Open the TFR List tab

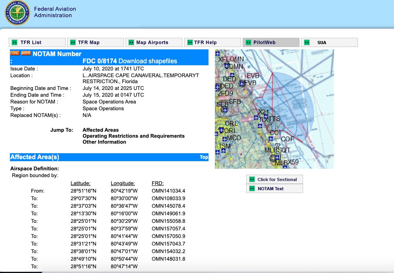point(37,42)
